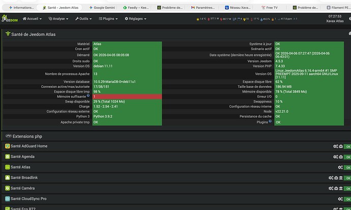Screen dimensions: 351x210
Task: Click the Charge value 1.52 - 2.54 - 2.41
Action: click(x=105, y=107)
